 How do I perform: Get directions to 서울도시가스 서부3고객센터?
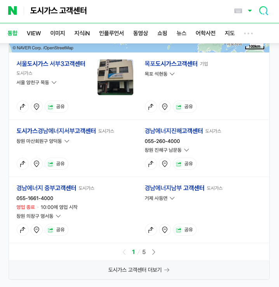pyautogui.click(x=23, y=106)
